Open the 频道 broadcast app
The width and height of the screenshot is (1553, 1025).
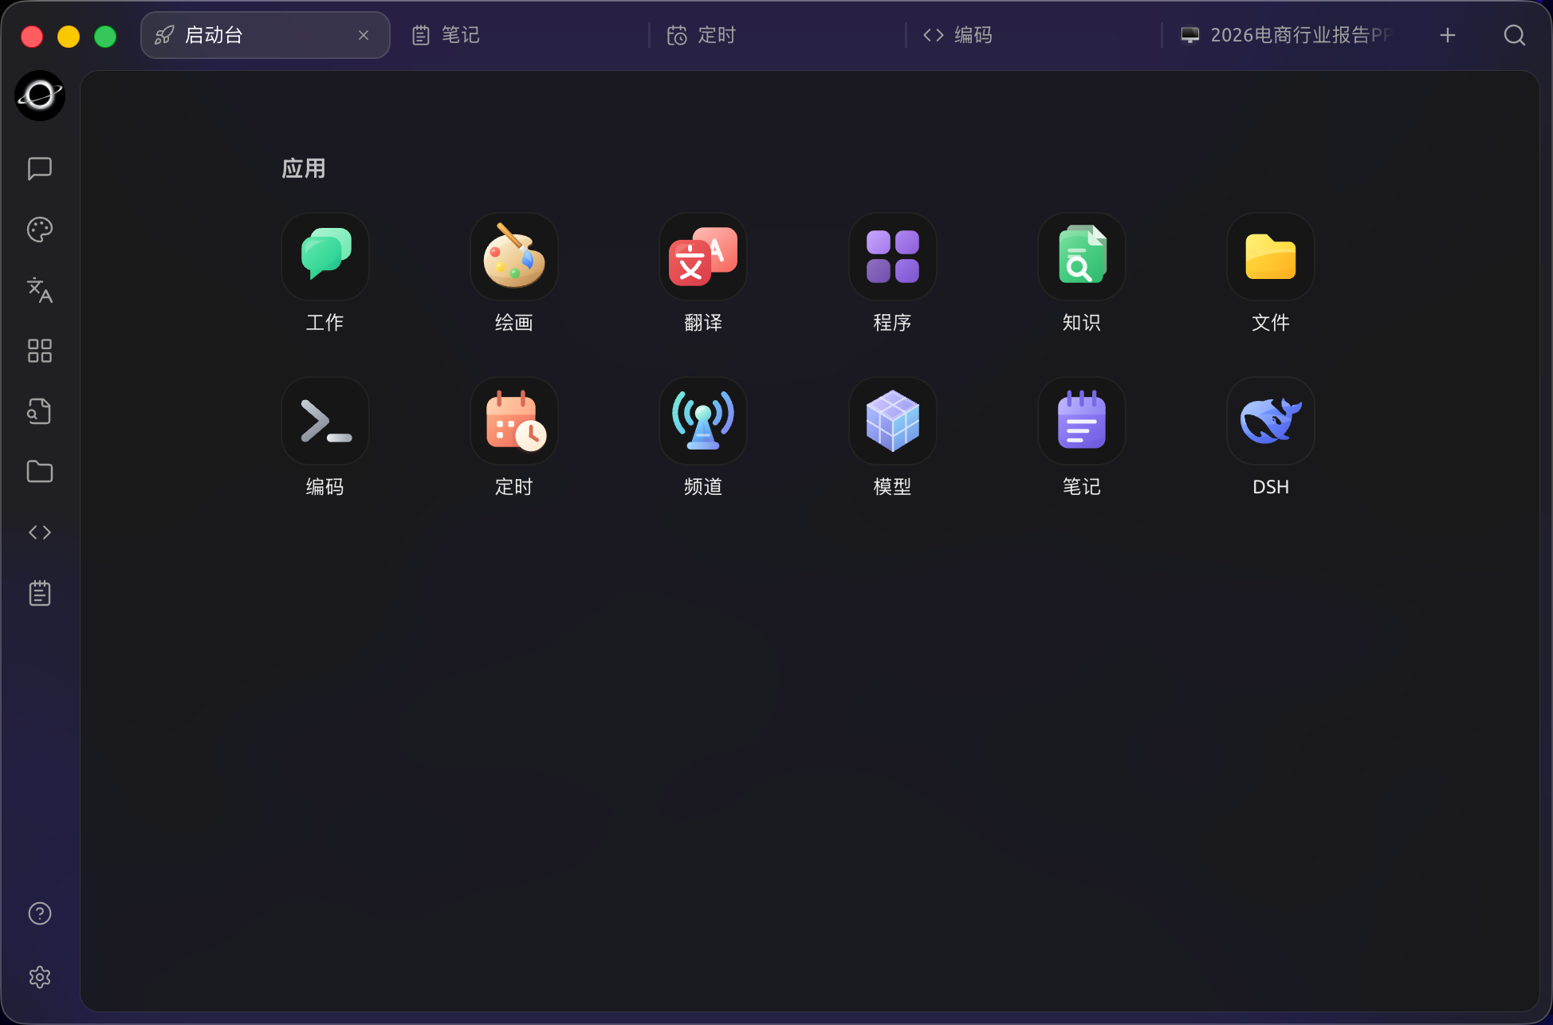(x=702, y=421)
